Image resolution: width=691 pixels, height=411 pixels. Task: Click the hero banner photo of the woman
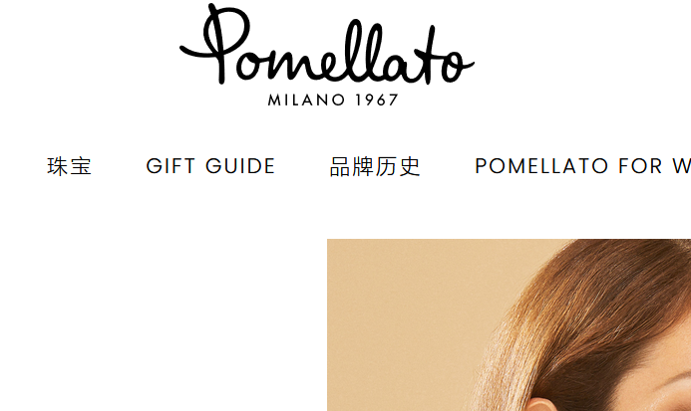[509, 324]
